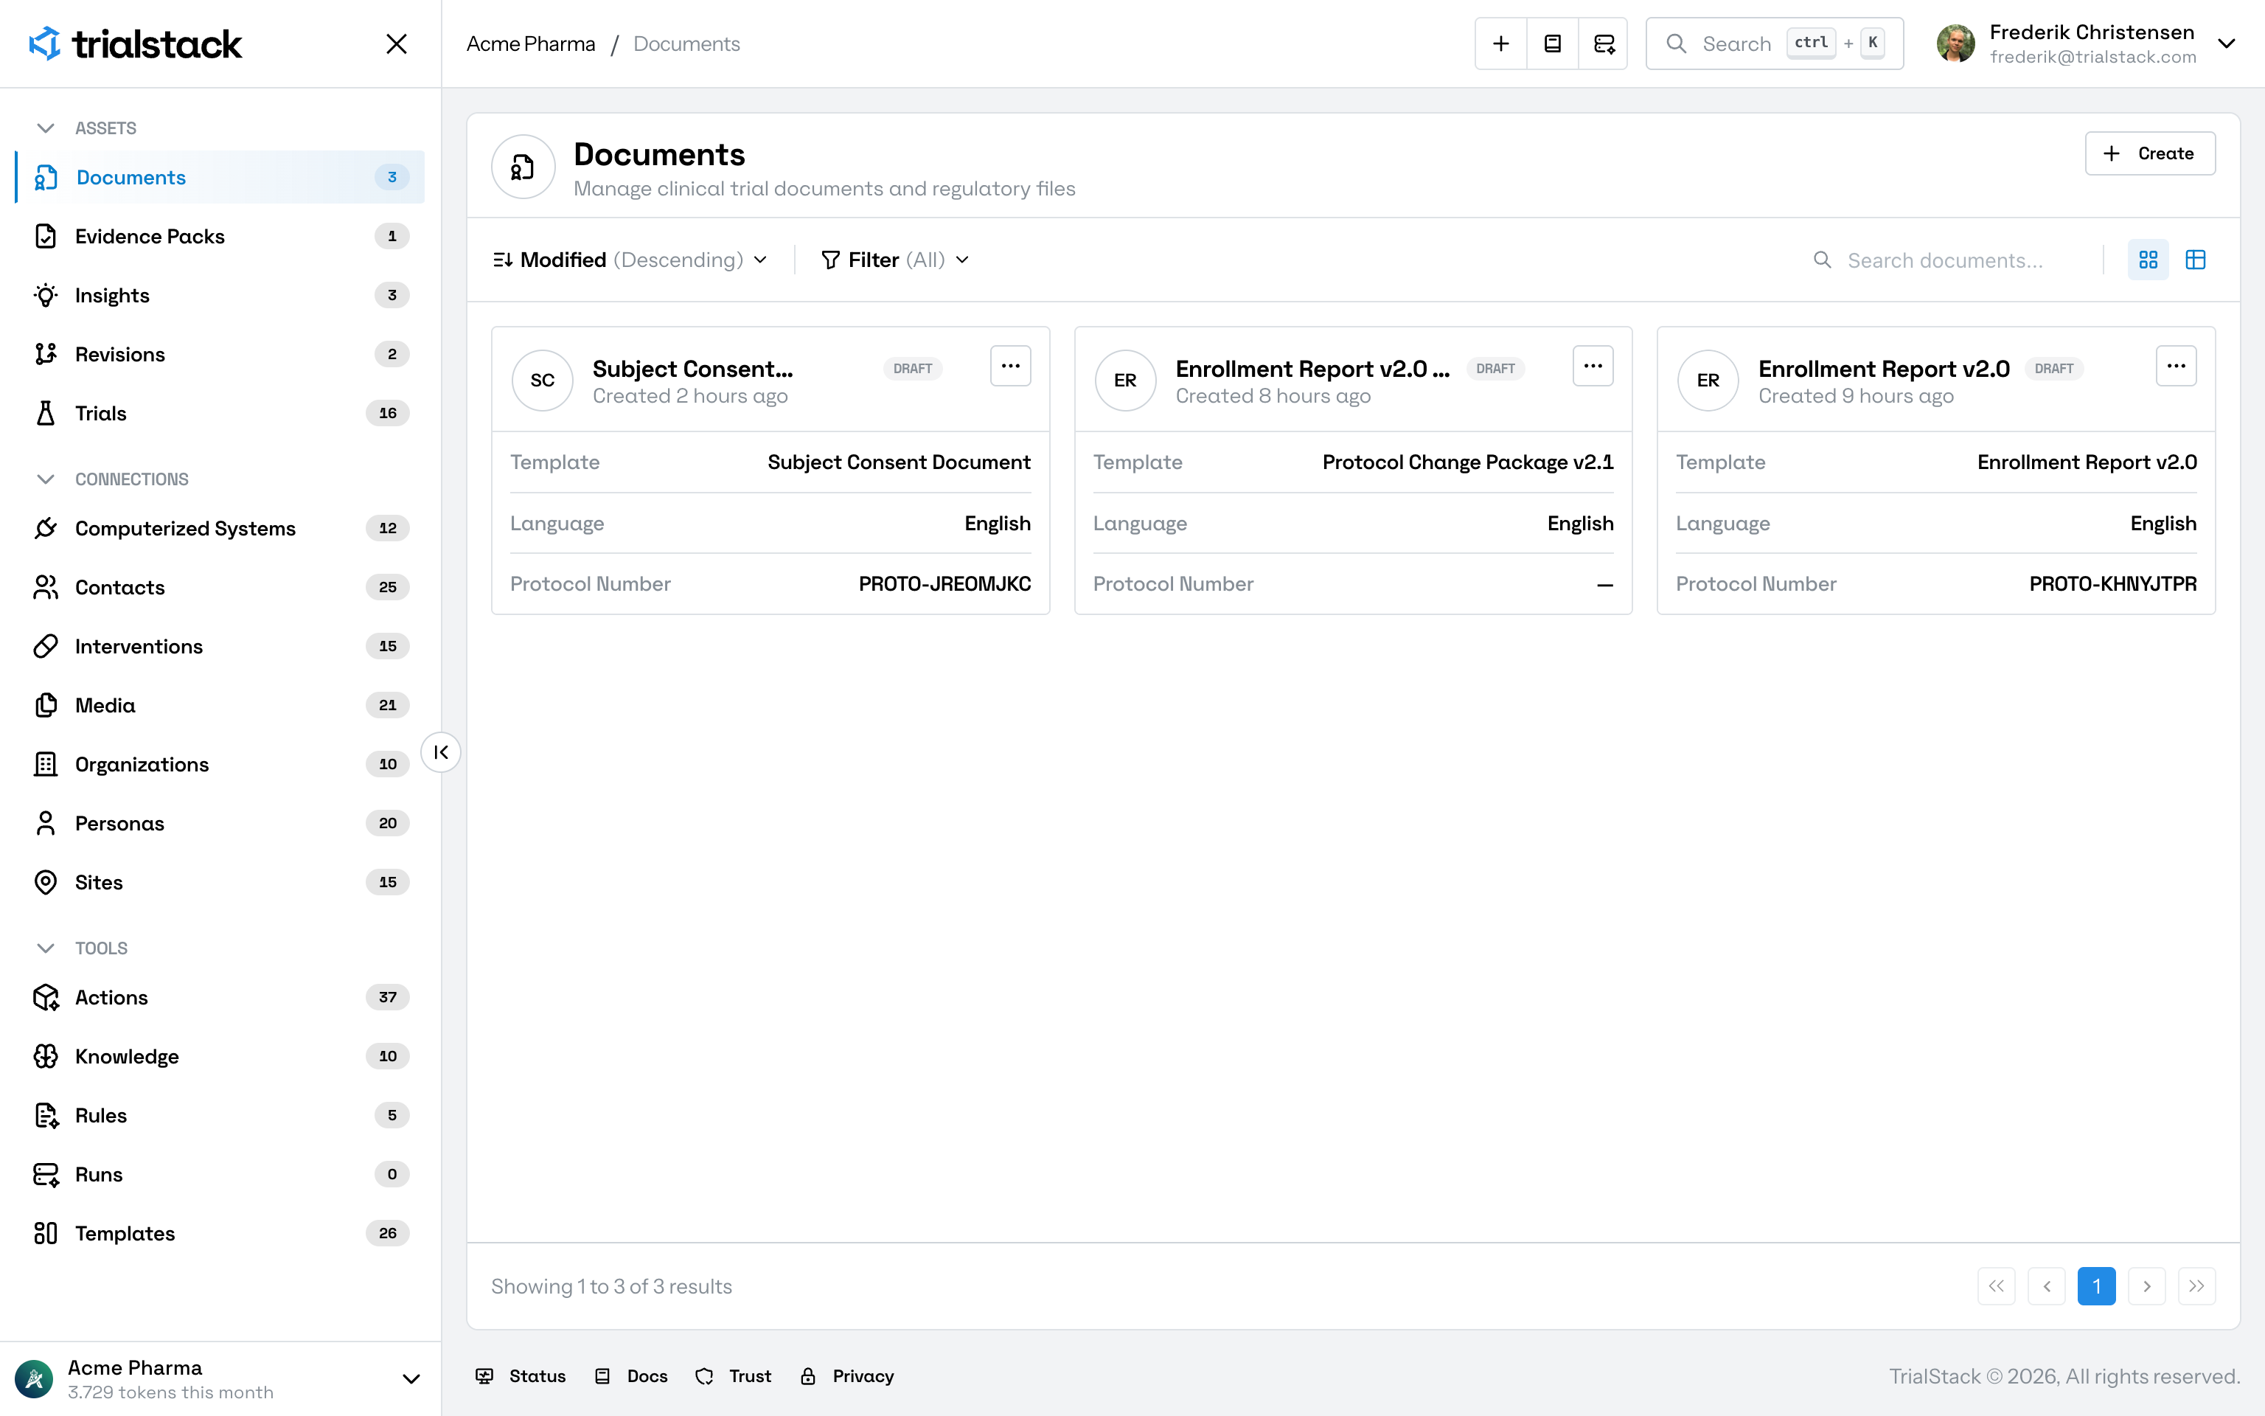This screenshot has width=2265, height=1416.
Task: Open more options for Subject Consent card
Action: click(1010, 367)
